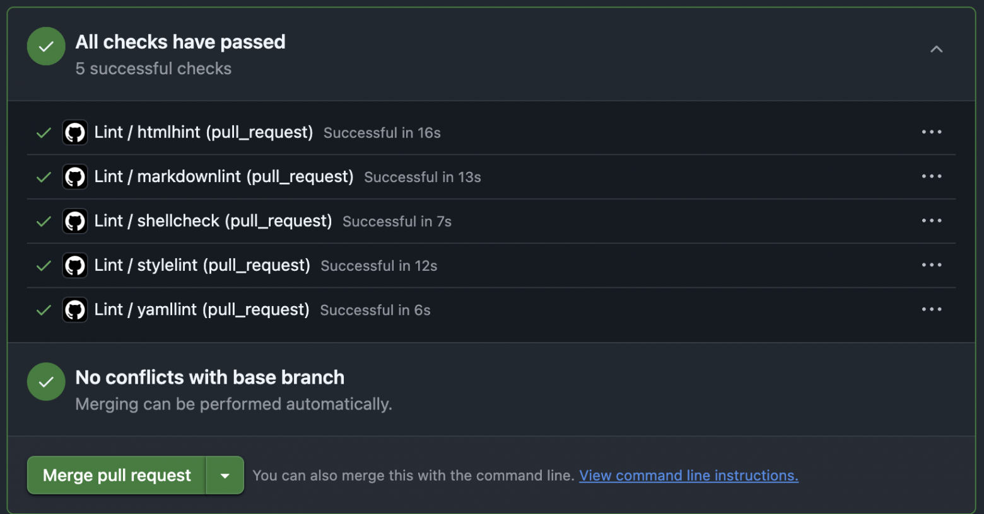This screenshot has height=514, width=984.
Task: Click the checkmark next to htmlhint row
Action: pos(44,133)
